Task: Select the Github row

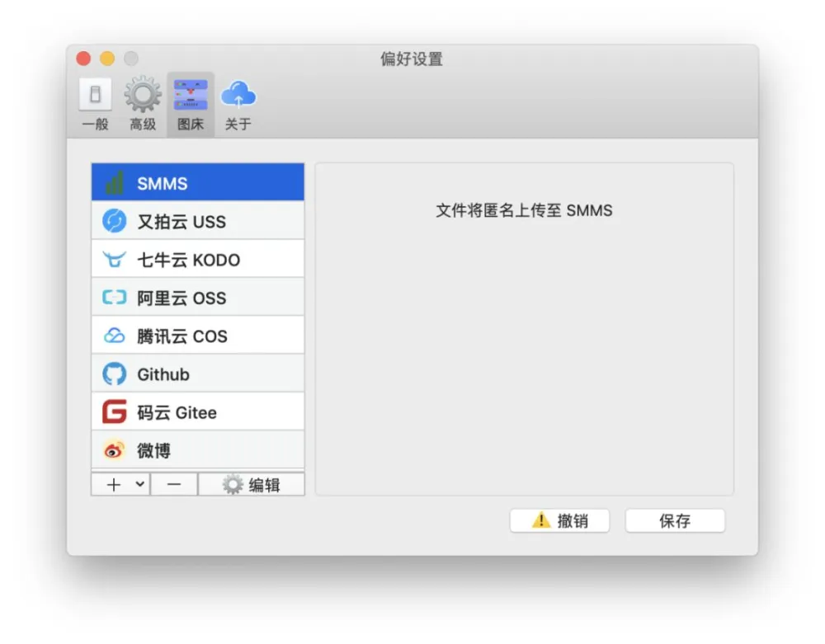Action: pos(198,374)
